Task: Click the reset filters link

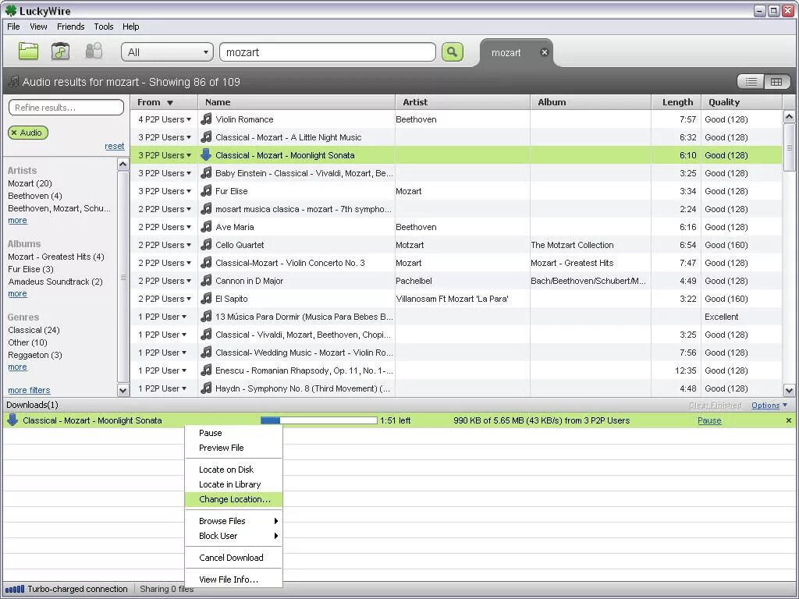Action: (114, 146)
